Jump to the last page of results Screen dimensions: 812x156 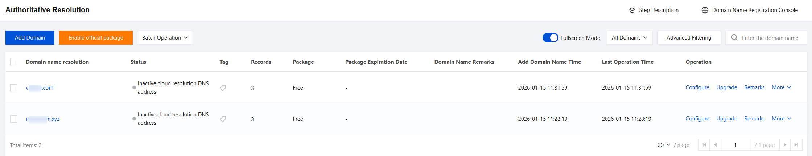coord(796,145)
